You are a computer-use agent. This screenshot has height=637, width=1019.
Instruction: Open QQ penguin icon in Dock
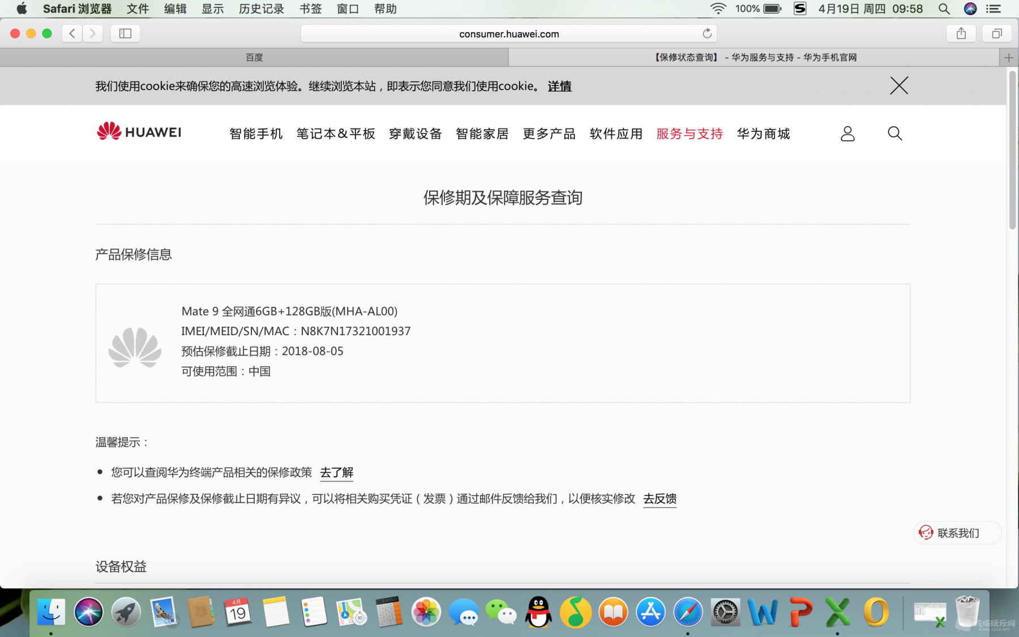point(538,612)
